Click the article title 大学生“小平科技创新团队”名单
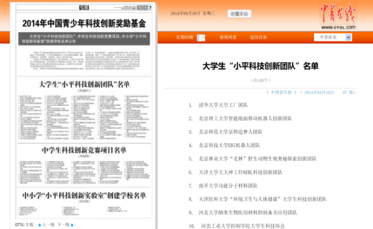 coord(260,66)
